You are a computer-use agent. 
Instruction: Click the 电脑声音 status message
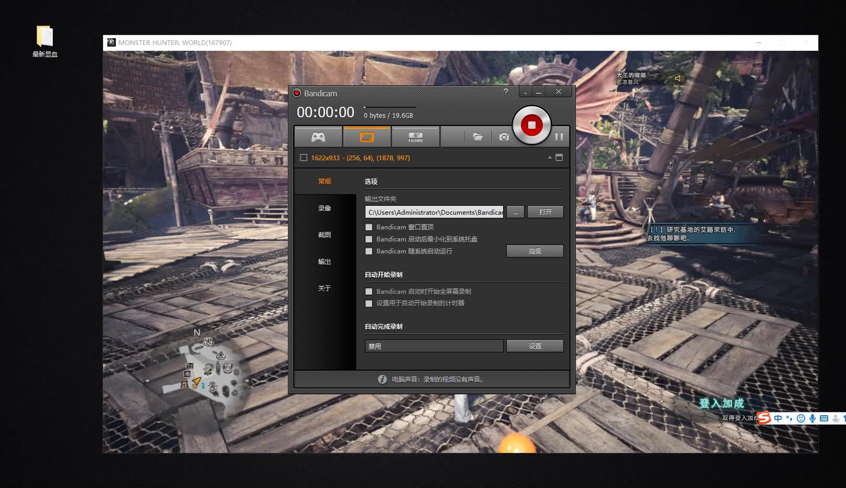(x=438, y=379)
